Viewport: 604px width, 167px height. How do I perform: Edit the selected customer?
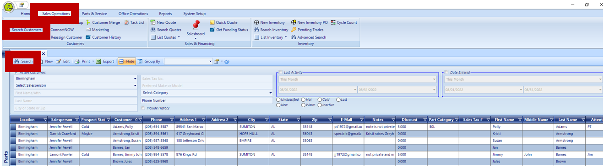click(x=63, y=61)
